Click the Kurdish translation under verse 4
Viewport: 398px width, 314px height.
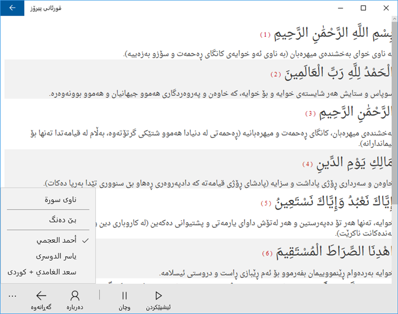(x=218, y=183)
